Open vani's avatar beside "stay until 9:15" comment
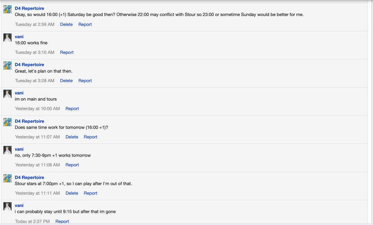 8,206
